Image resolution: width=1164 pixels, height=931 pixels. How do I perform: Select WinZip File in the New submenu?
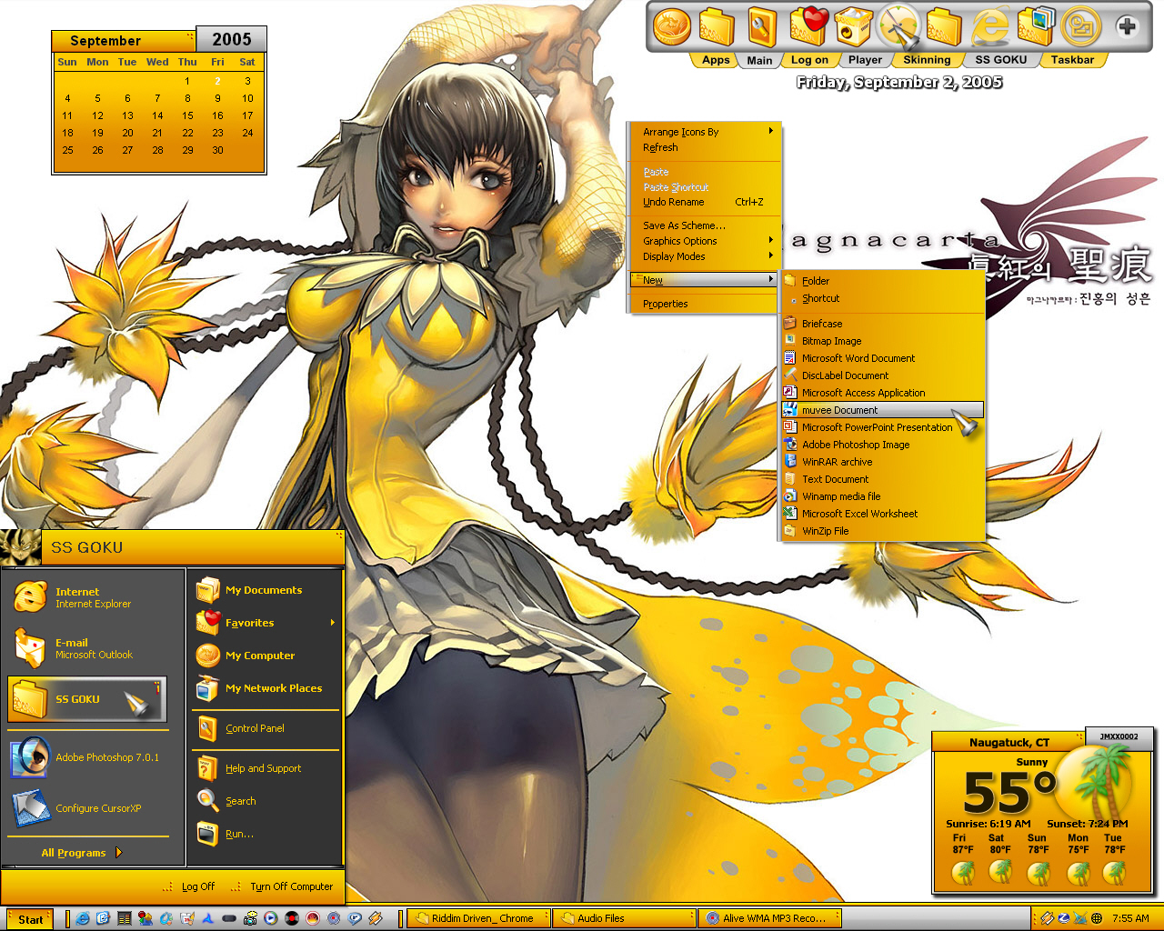(x=882, y=531)
